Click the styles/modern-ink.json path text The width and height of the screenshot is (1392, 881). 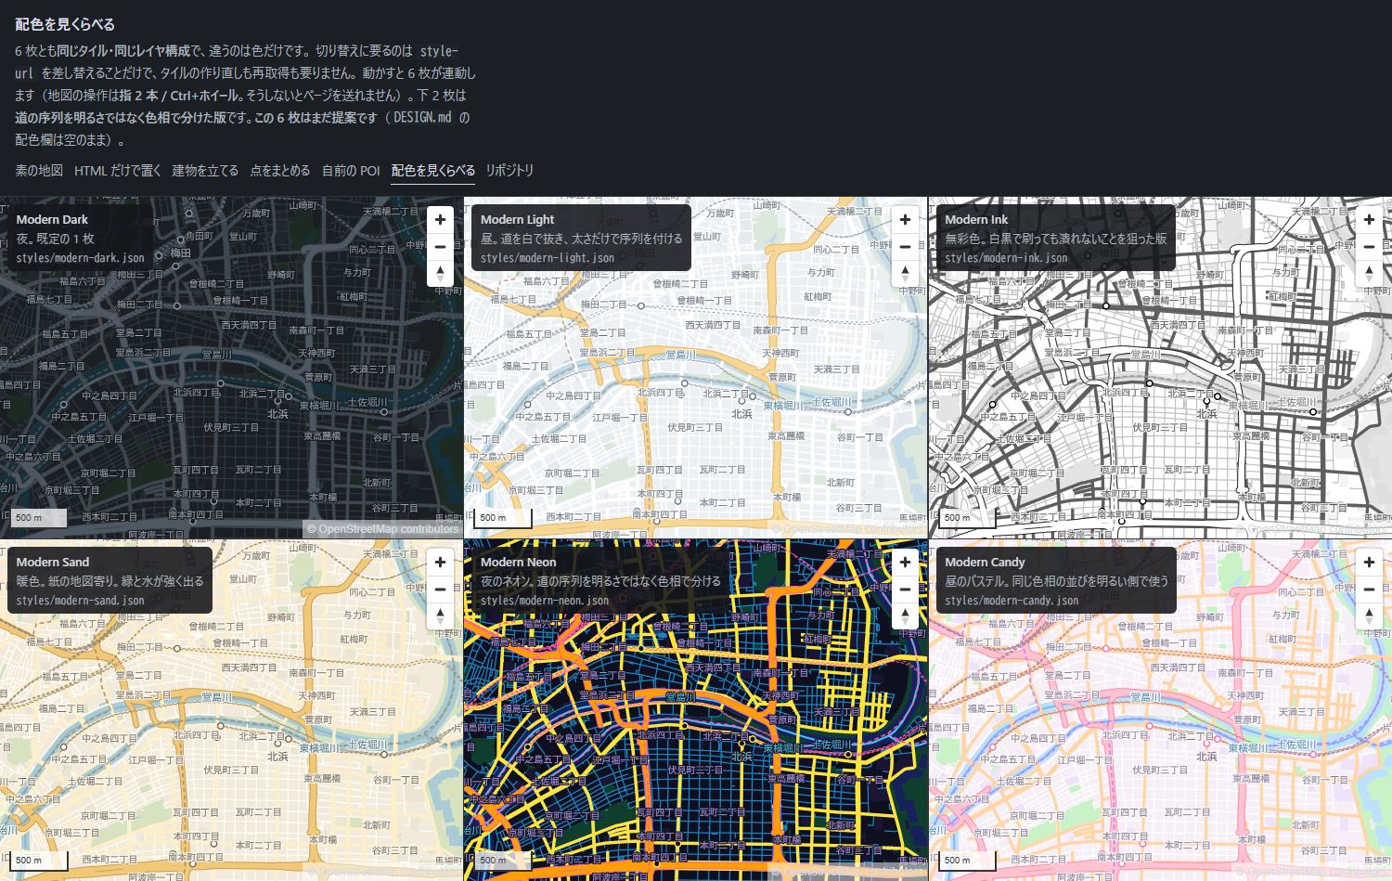tap(1006, 258)
